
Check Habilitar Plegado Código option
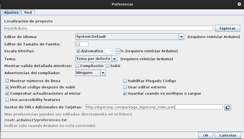pos(125,81)
